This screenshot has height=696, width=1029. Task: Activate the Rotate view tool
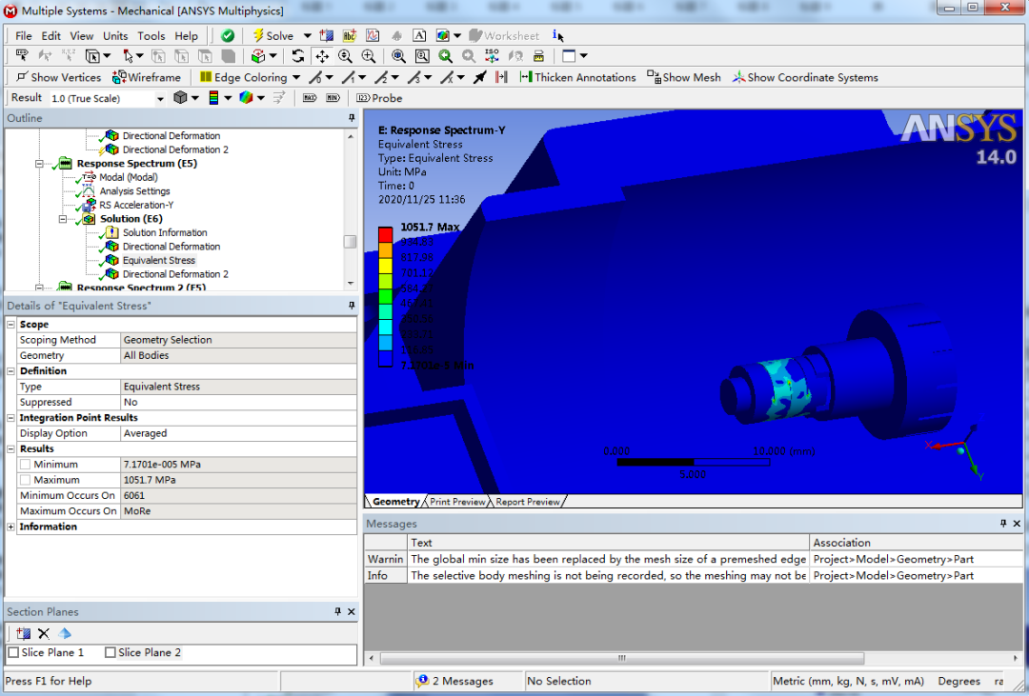coord(300,55)
